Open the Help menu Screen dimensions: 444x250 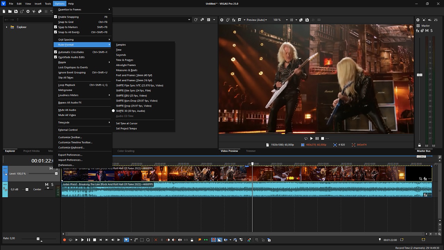coord(71,3)
